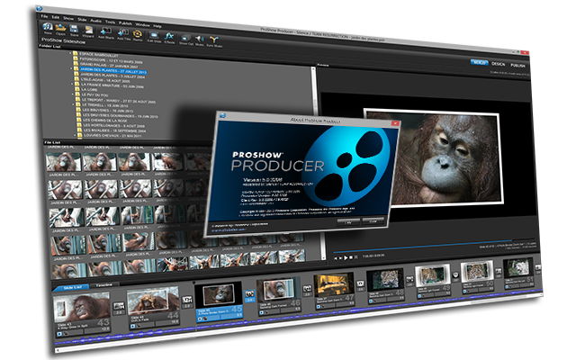The image size is (576, 360).
Task: Click the Remix toolbar icon
Action: [x=138, y=36]
